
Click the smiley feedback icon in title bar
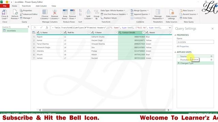pos(7,2)
